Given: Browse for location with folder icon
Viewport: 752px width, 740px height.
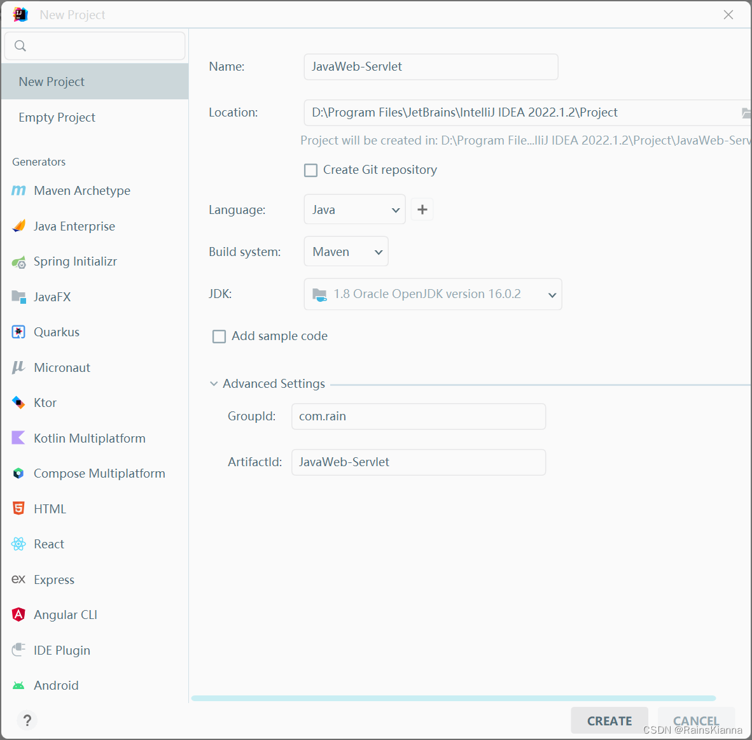Looking at the screenshot, I should click(x=746, y=113).
